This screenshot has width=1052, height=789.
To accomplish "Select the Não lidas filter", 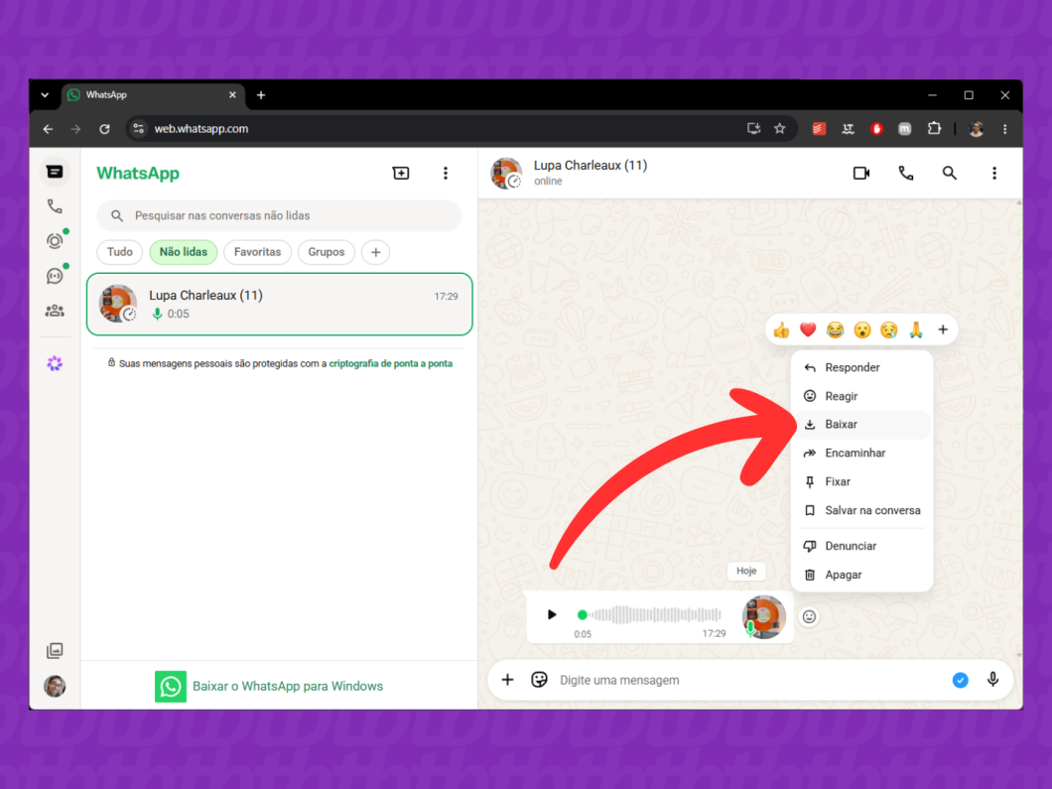I will (184, 252).
